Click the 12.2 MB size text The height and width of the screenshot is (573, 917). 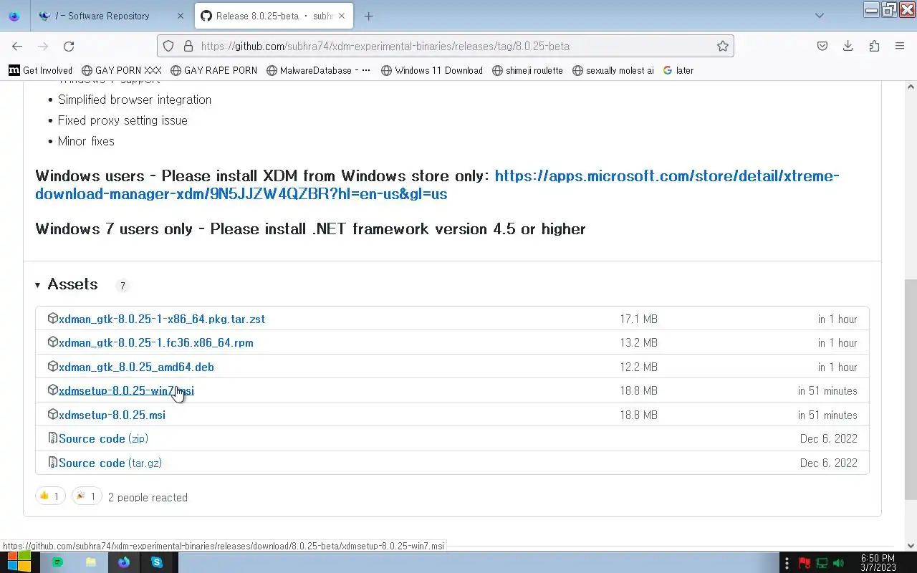click(x=638, y=367)
